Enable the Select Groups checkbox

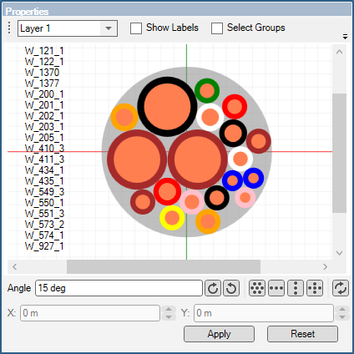pos(217,28)
